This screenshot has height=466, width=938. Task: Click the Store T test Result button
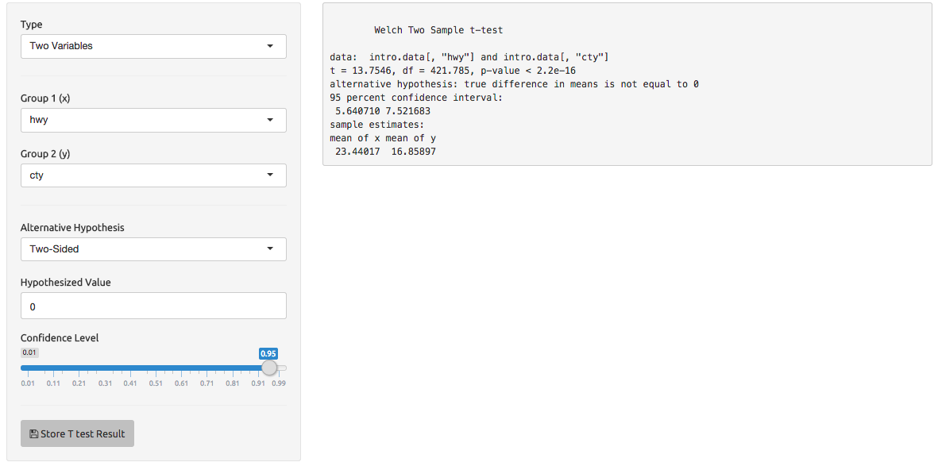pos(77,433)
